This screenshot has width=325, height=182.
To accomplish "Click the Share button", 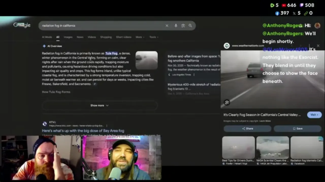I will [247, 128].
